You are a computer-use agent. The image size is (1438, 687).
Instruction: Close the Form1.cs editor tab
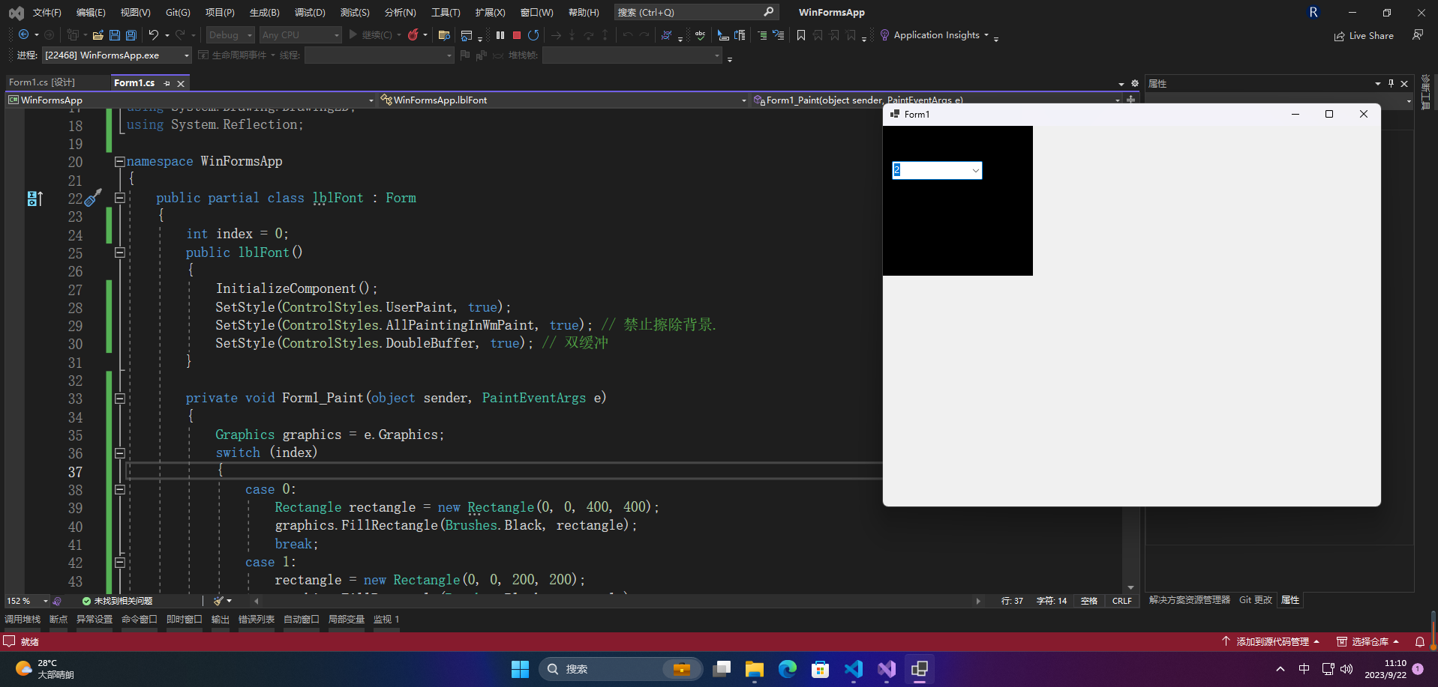coord(181,84)
